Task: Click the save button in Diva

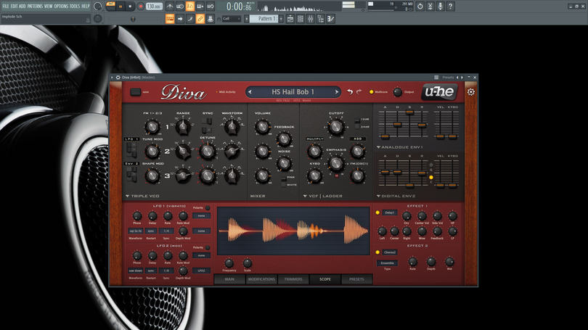Action: pyautogui.click(x=135, y=92)
